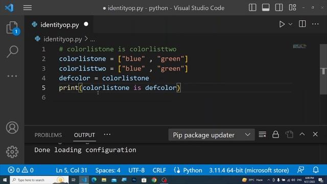Image resolution: width=327 pixels, height=184 pixels.
Task: Open errors and warnings count in the status bar
Action: (20, 170)
